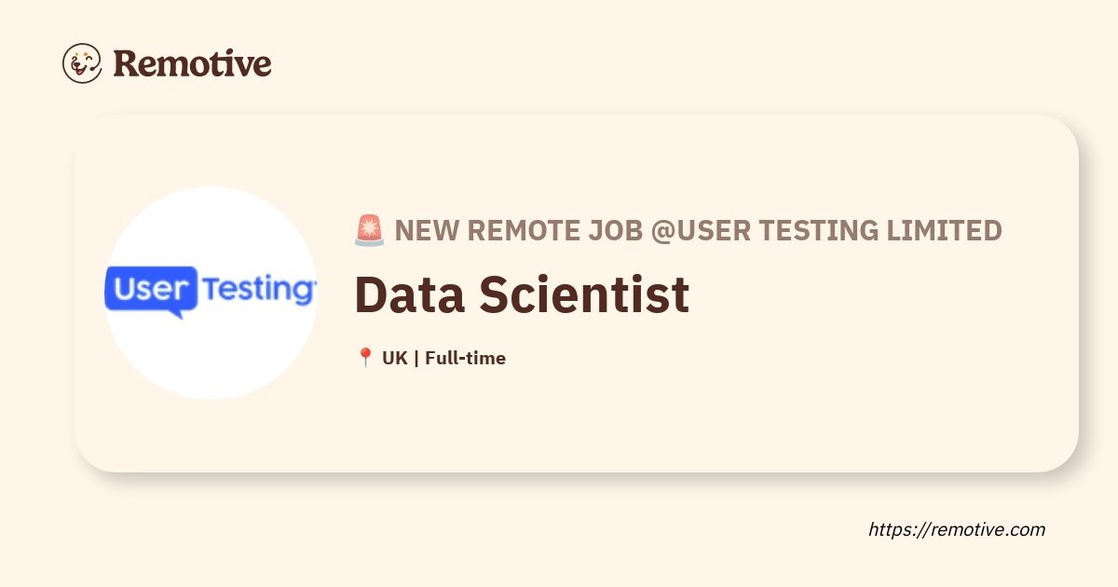Click the pipe separator between UK and Full-time
The image size is (1118, 587).
pyautogui.click(x=416, y=358)
